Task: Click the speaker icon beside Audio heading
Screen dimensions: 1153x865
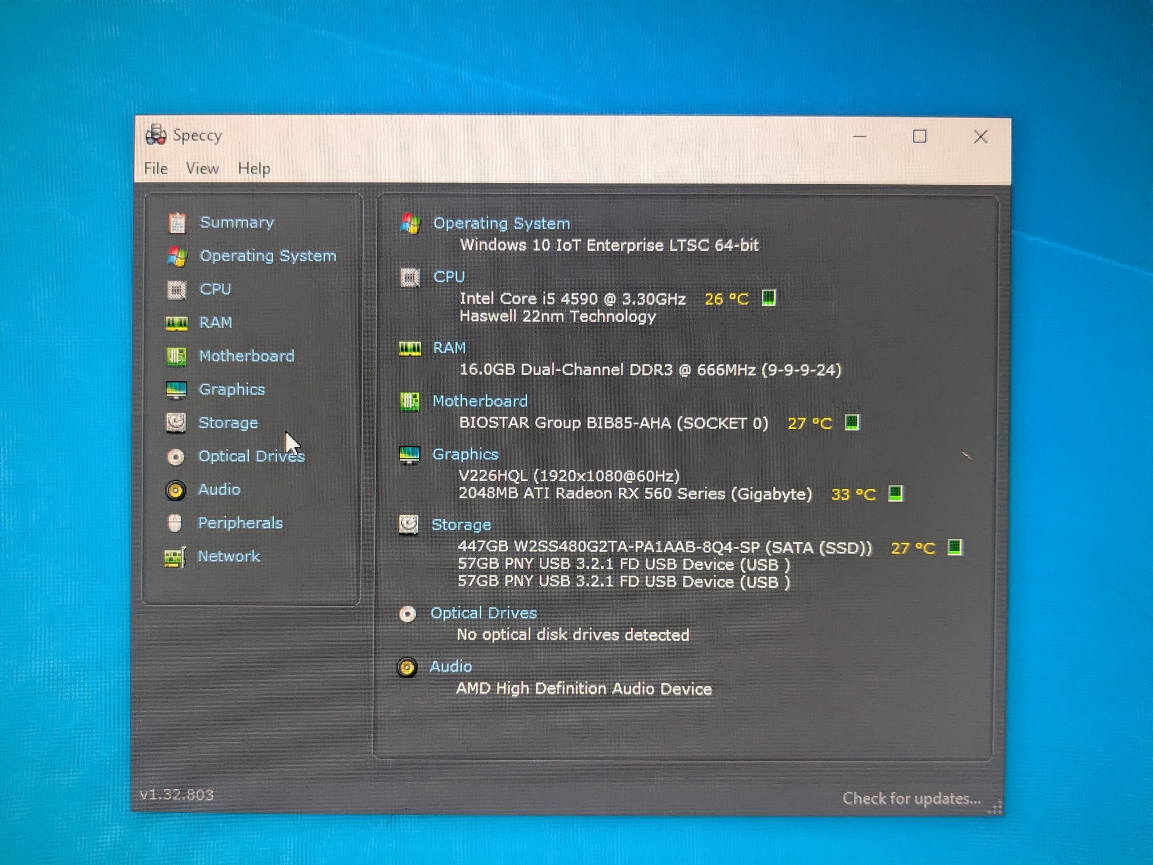Action: 407,667
